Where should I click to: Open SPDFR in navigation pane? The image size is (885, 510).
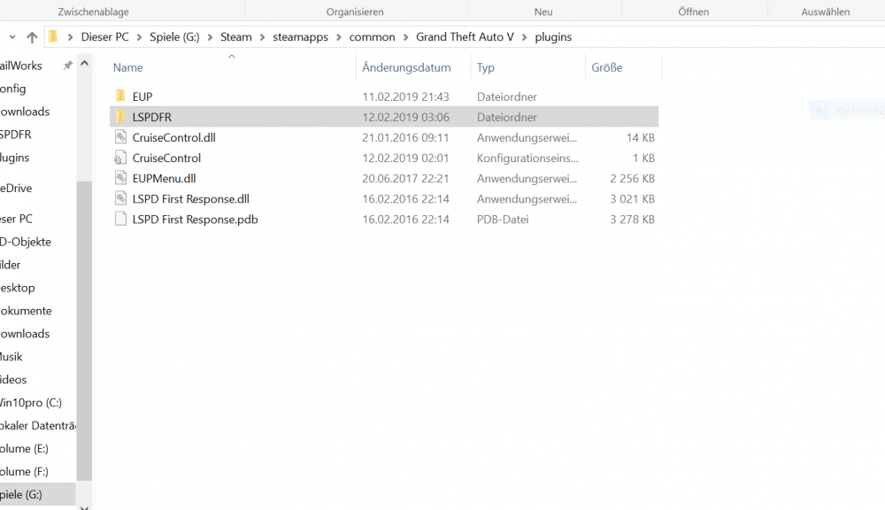[16, 135]
